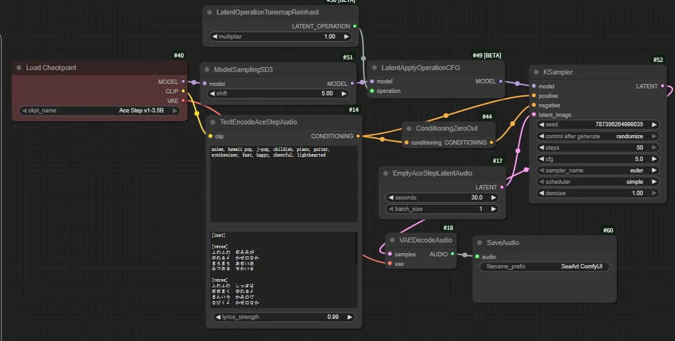Collapse the ModelSamplingSD3 node
The width and height of the screenshot is (675, 341).
[x=207, y=69]
